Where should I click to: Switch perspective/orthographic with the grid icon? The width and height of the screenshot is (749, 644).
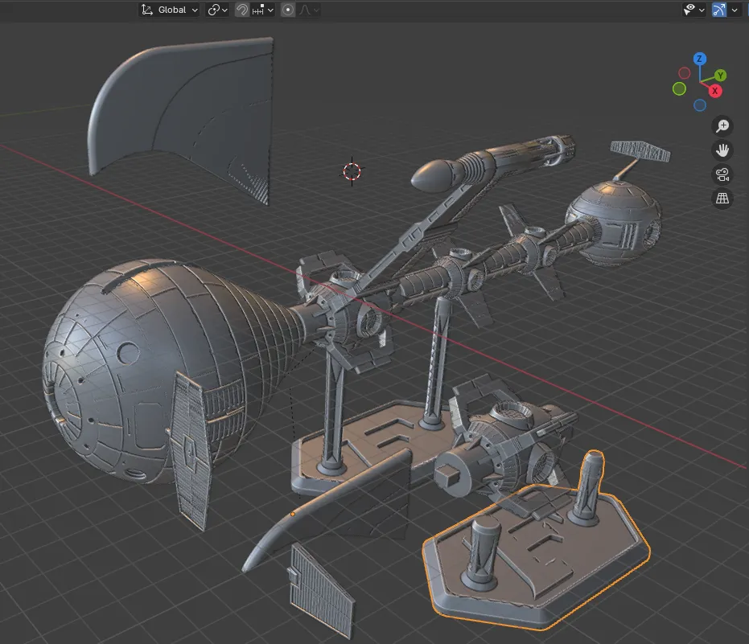[722, 198]
